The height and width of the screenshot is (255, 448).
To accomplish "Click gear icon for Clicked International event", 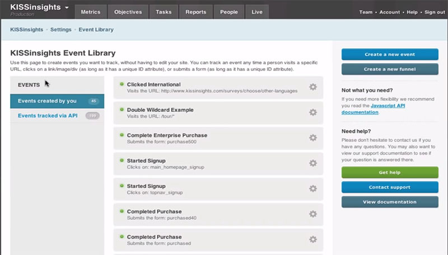I will pyautogui.click(x=313, y=87).
